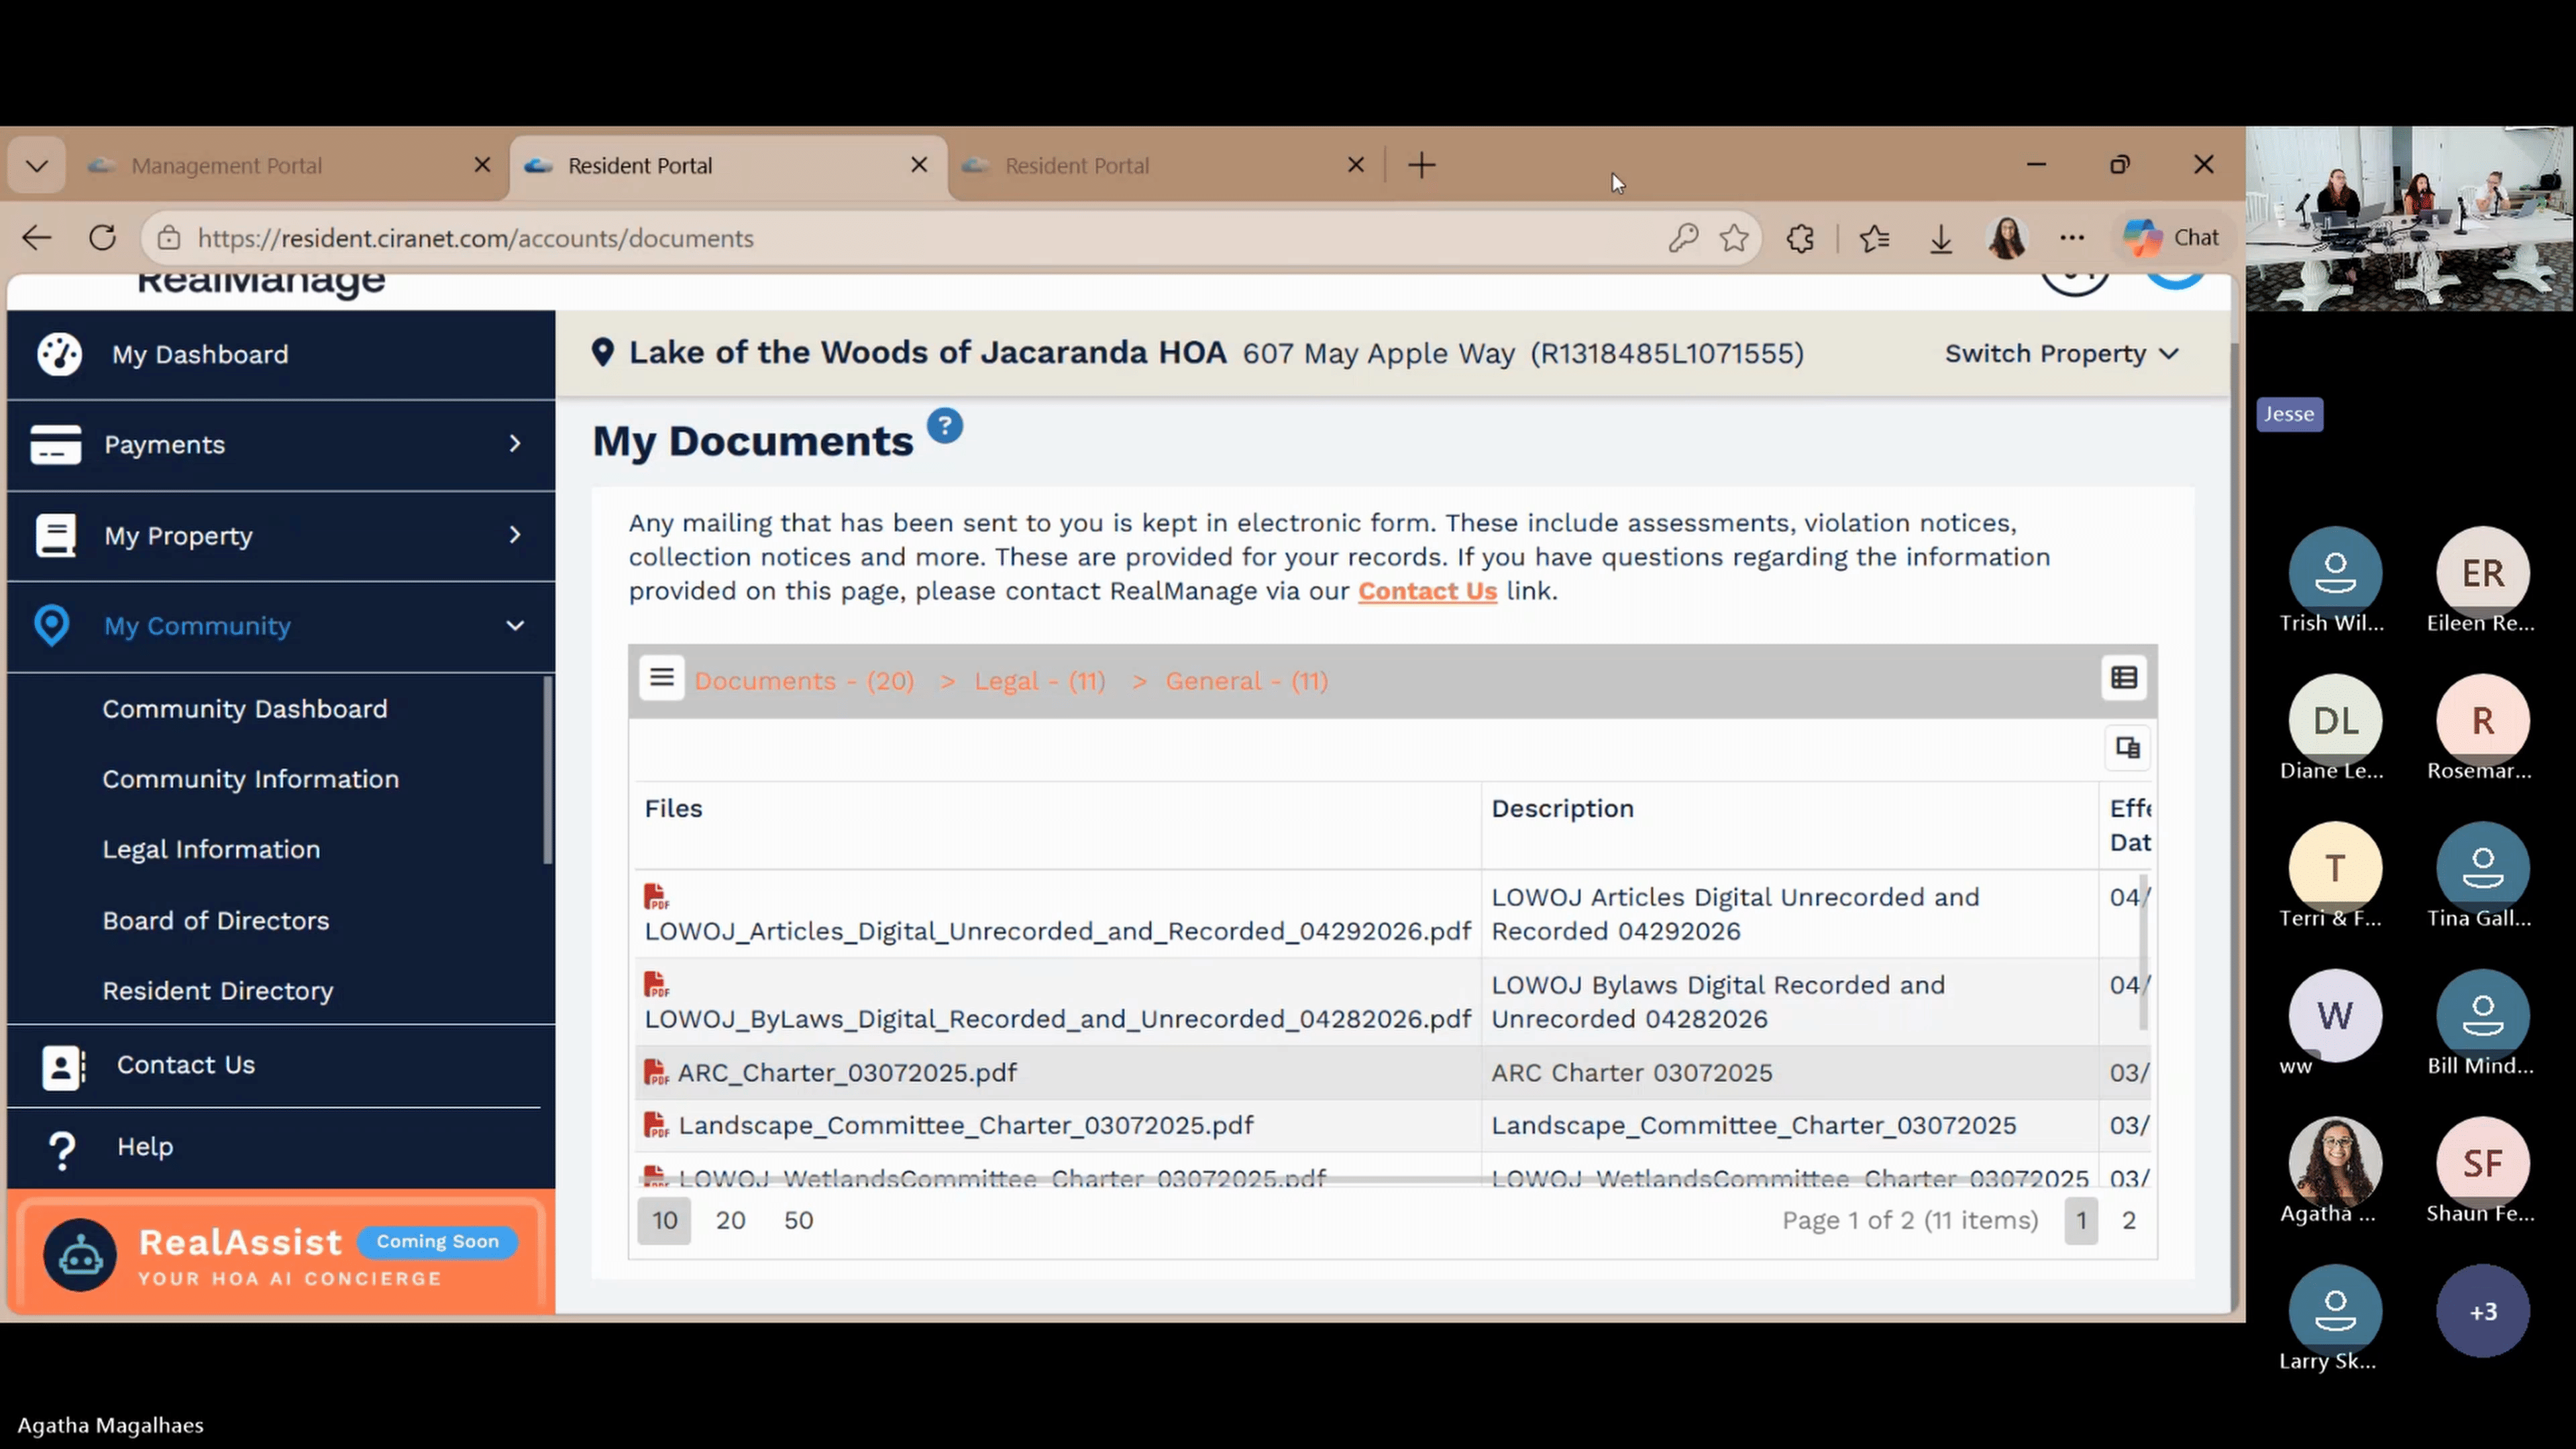Viewport: 2576px width, 1449px height.
Task: Switch to table view icon in documents header
Action: pyautogui.click(x=2124, y=678)
